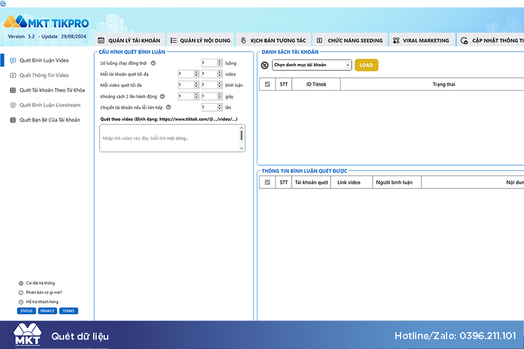Adjust the lần spinner arrows

[219, 107]
